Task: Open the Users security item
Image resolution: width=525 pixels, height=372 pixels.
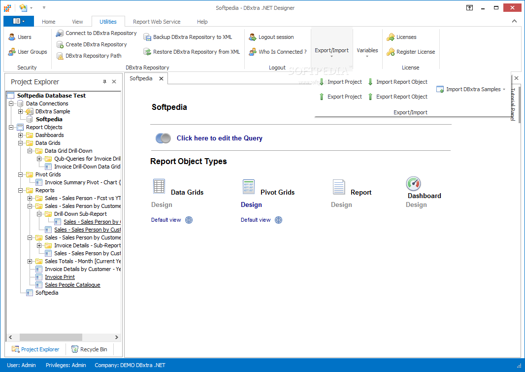Action: pyautogui.click(x=20, y=37)
